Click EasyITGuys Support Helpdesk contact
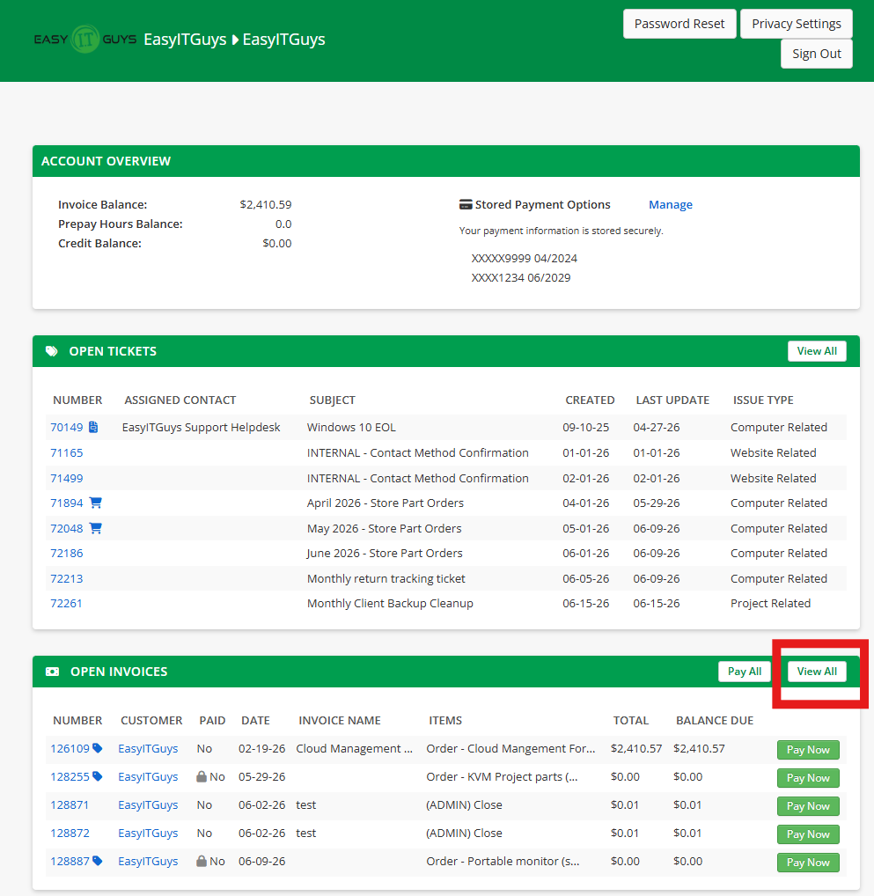874x896 pixels. [201, 428]
